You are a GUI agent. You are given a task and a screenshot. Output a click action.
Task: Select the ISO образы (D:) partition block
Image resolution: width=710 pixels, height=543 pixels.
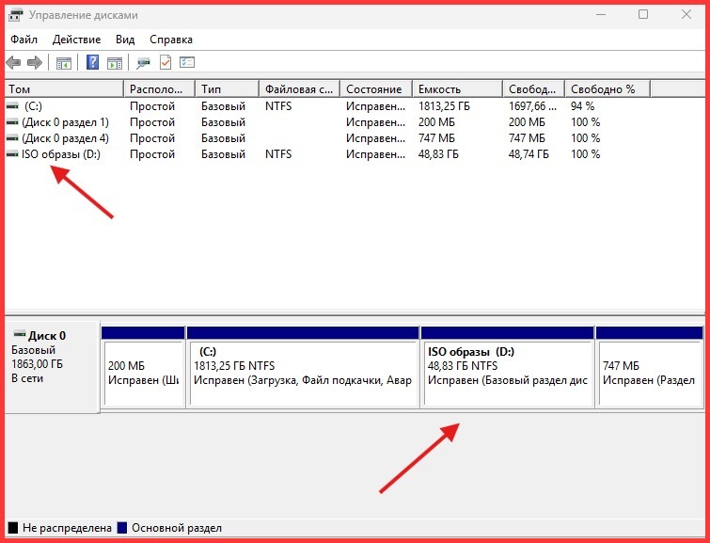tap(507, 367)
